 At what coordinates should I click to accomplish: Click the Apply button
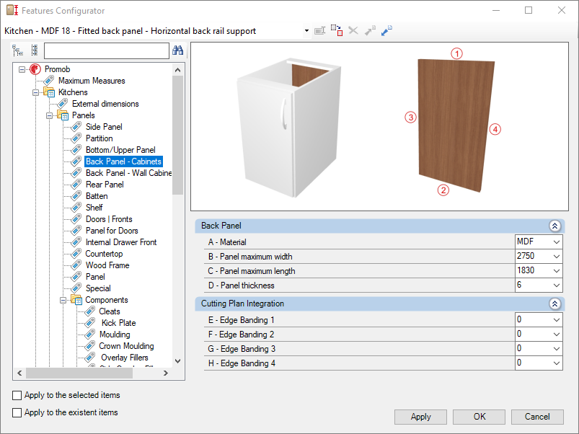[x=420, y=417]
